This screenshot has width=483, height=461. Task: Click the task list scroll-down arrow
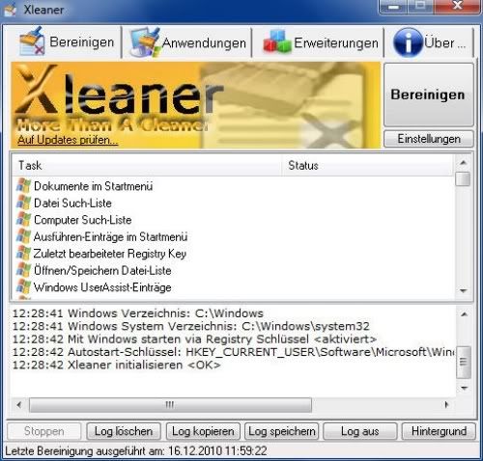point(463,290)
